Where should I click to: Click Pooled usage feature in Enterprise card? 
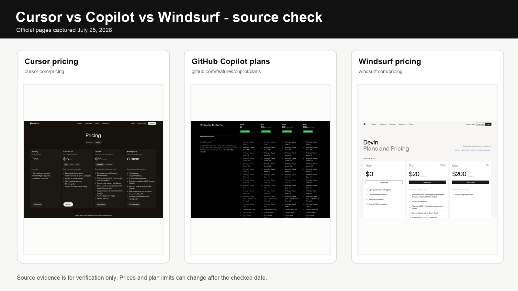[x=133, y=173]
